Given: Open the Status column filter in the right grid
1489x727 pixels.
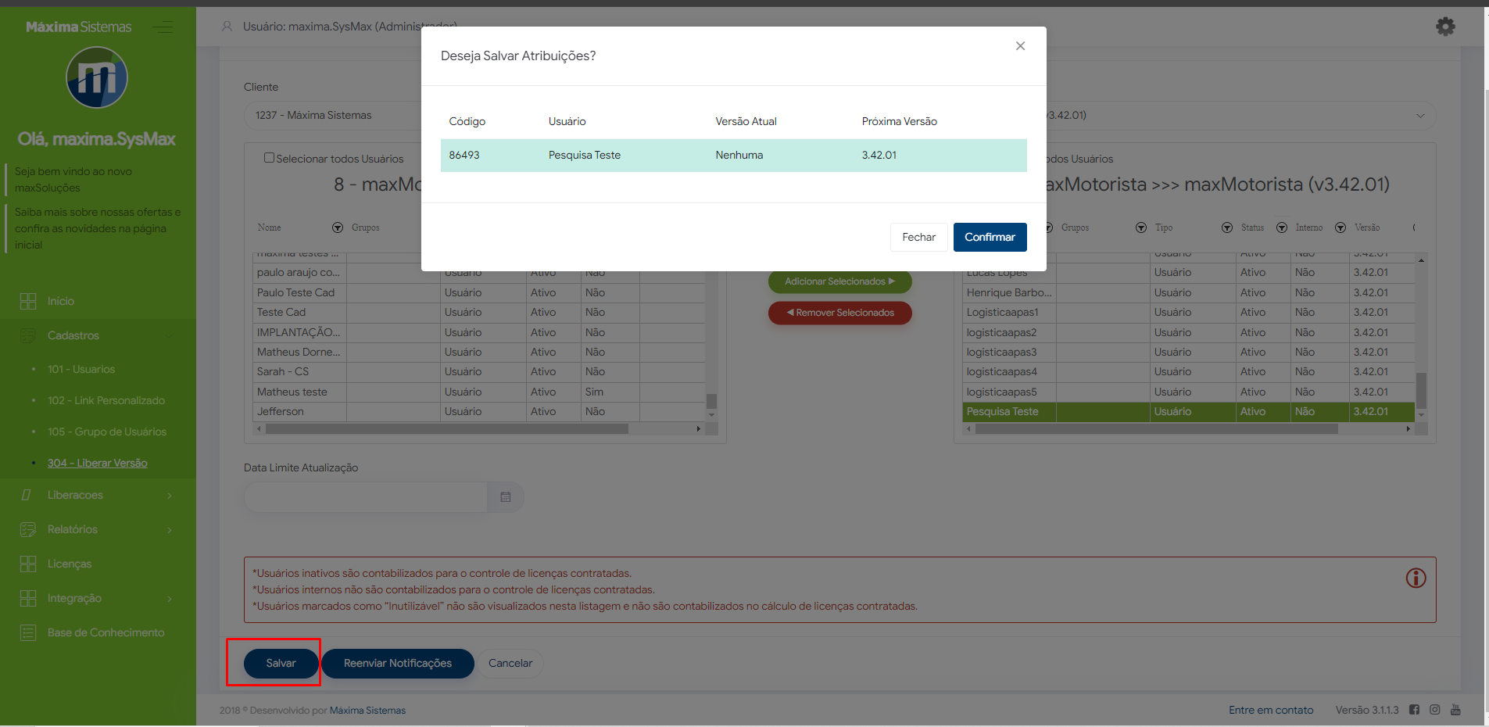Looking at the screenshot, I should [x=1282, y=227].
